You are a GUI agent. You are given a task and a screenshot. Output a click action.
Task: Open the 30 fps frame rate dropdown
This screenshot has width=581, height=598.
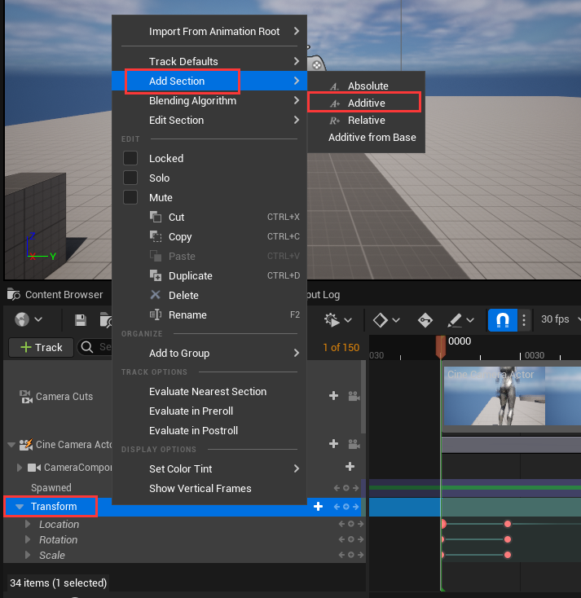click(560, 319)
